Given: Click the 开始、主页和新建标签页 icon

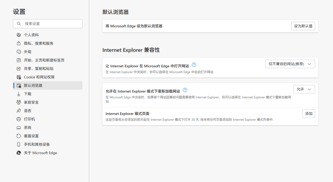Looking at the screenshot, I should [x=19, y=60].
